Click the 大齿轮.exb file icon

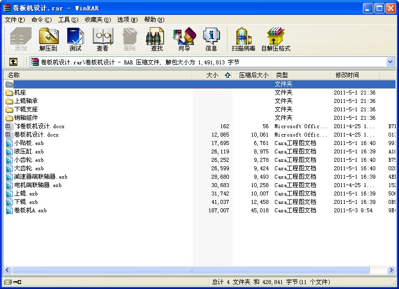[9, 168]
